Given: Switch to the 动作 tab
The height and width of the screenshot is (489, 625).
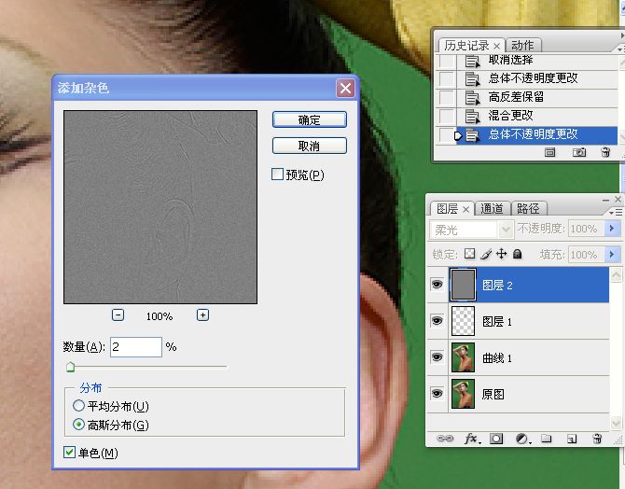Looking at the screenshot, I should [523, 46].
